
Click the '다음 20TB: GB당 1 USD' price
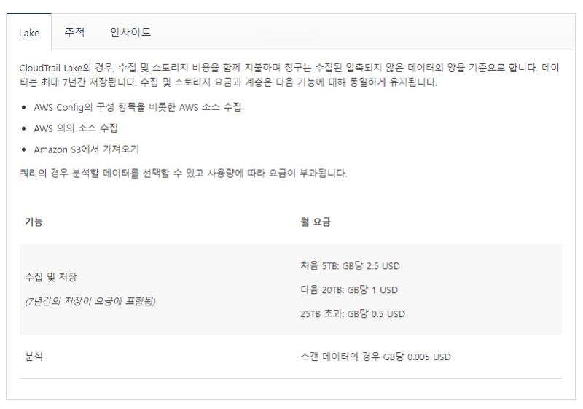348,289
